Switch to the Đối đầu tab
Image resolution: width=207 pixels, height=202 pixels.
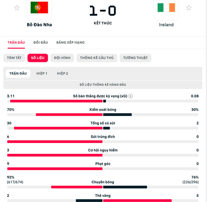pyautogui.click(x=40, y=42)
